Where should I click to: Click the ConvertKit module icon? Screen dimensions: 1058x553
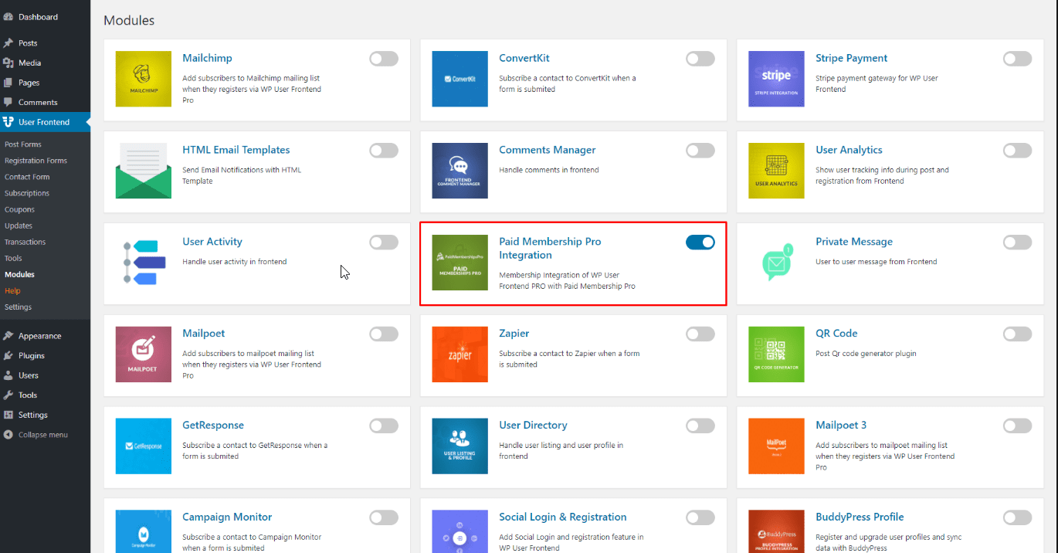tap(459, 79)
